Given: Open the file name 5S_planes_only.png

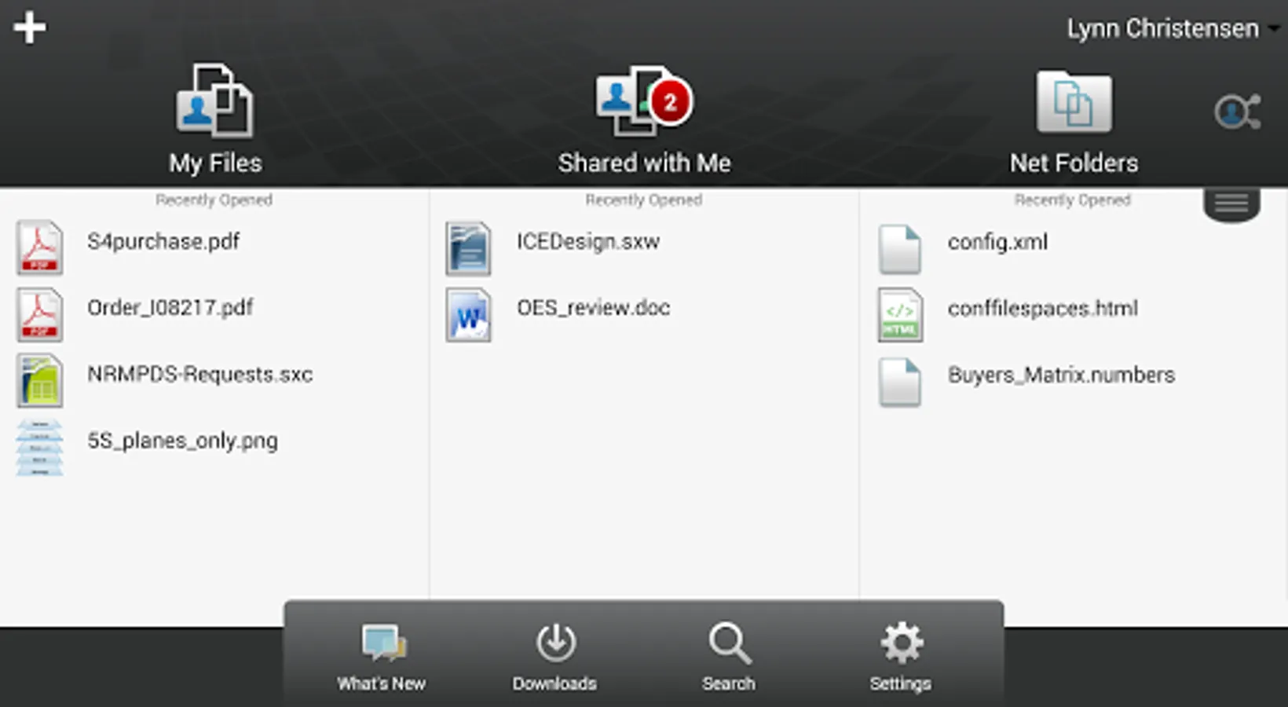Looking at the screenshot, I should click(x=182, y=441).
